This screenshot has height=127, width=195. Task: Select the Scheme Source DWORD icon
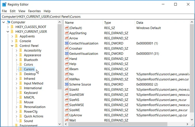coord(67,84)
